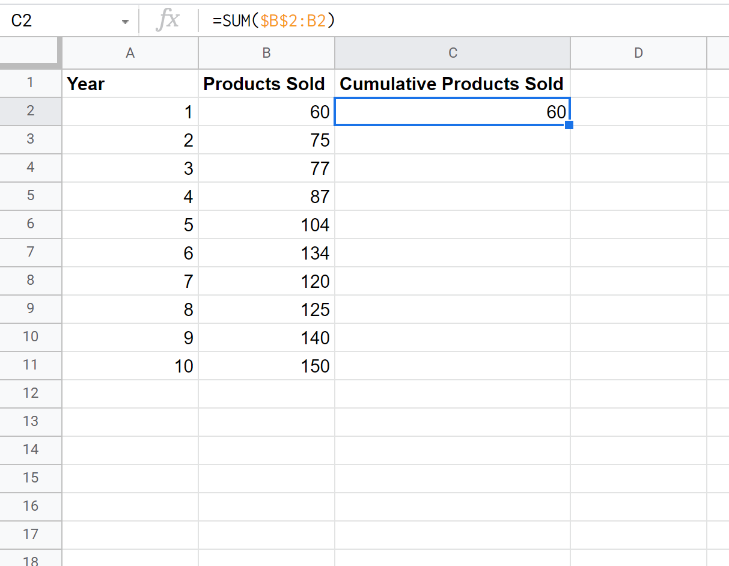The image size is (729, 566).
Task: Click the fx function icon
Action: pos(167,21)
